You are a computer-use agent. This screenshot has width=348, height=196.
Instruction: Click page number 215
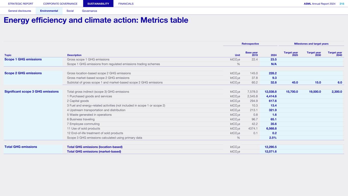[342, 4]
